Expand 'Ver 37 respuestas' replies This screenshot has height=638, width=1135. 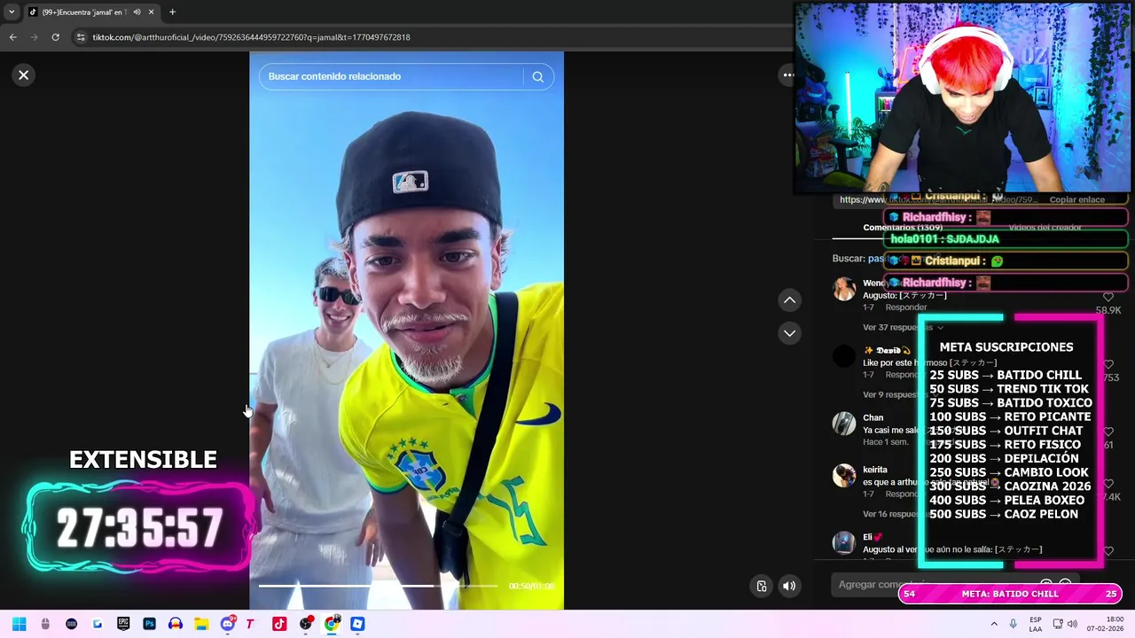903,328
